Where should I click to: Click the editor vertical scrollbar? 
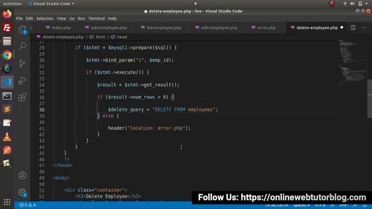point(370,98)
